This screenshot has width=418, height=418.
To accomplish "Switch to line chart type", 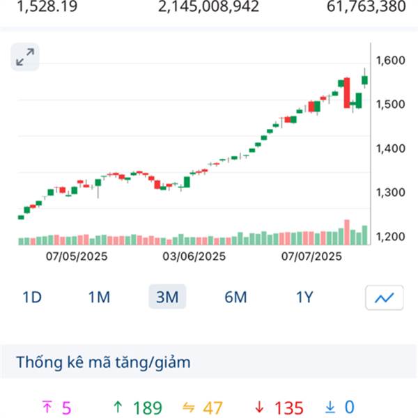I will (384, 297).
